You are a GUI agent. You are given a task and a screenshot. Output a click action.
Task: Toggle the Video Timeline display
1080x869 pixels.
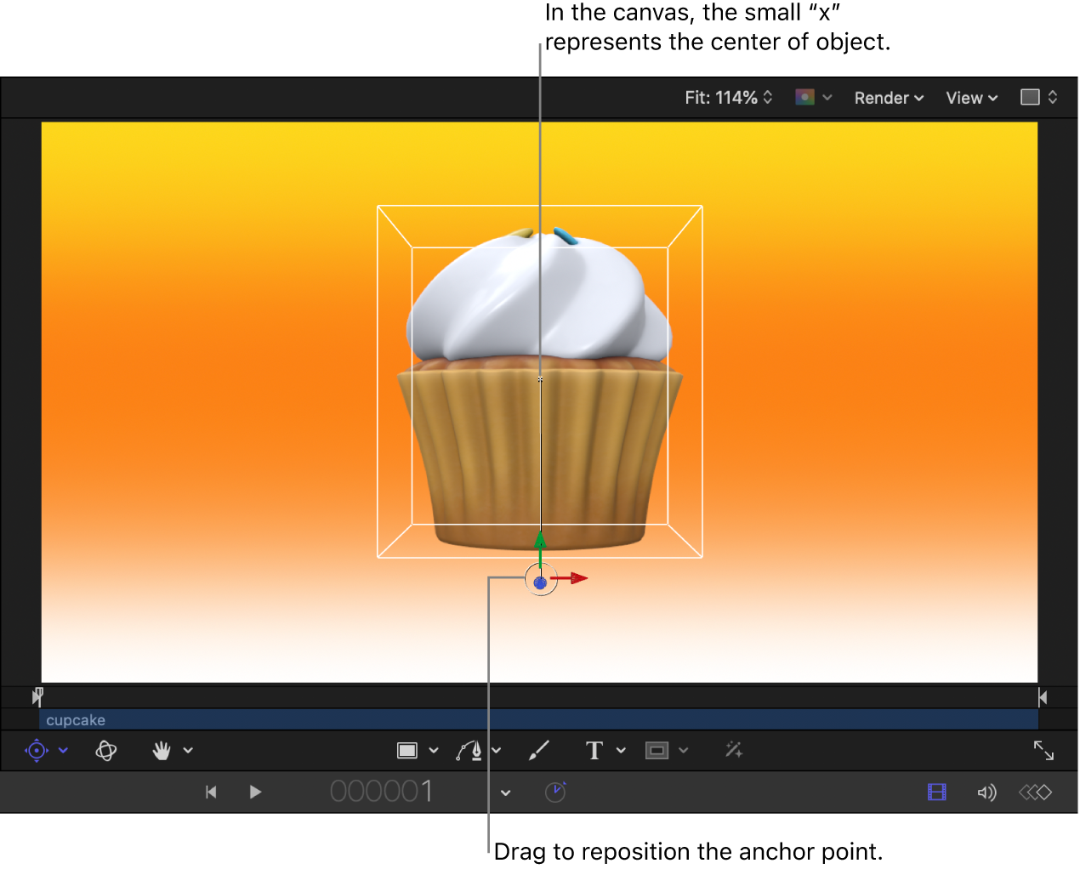(x=936, y=792)
